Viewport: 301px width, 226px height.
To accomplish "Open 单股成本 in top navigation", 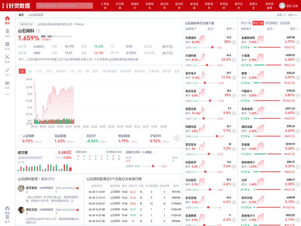I will (x=209, y=6).
